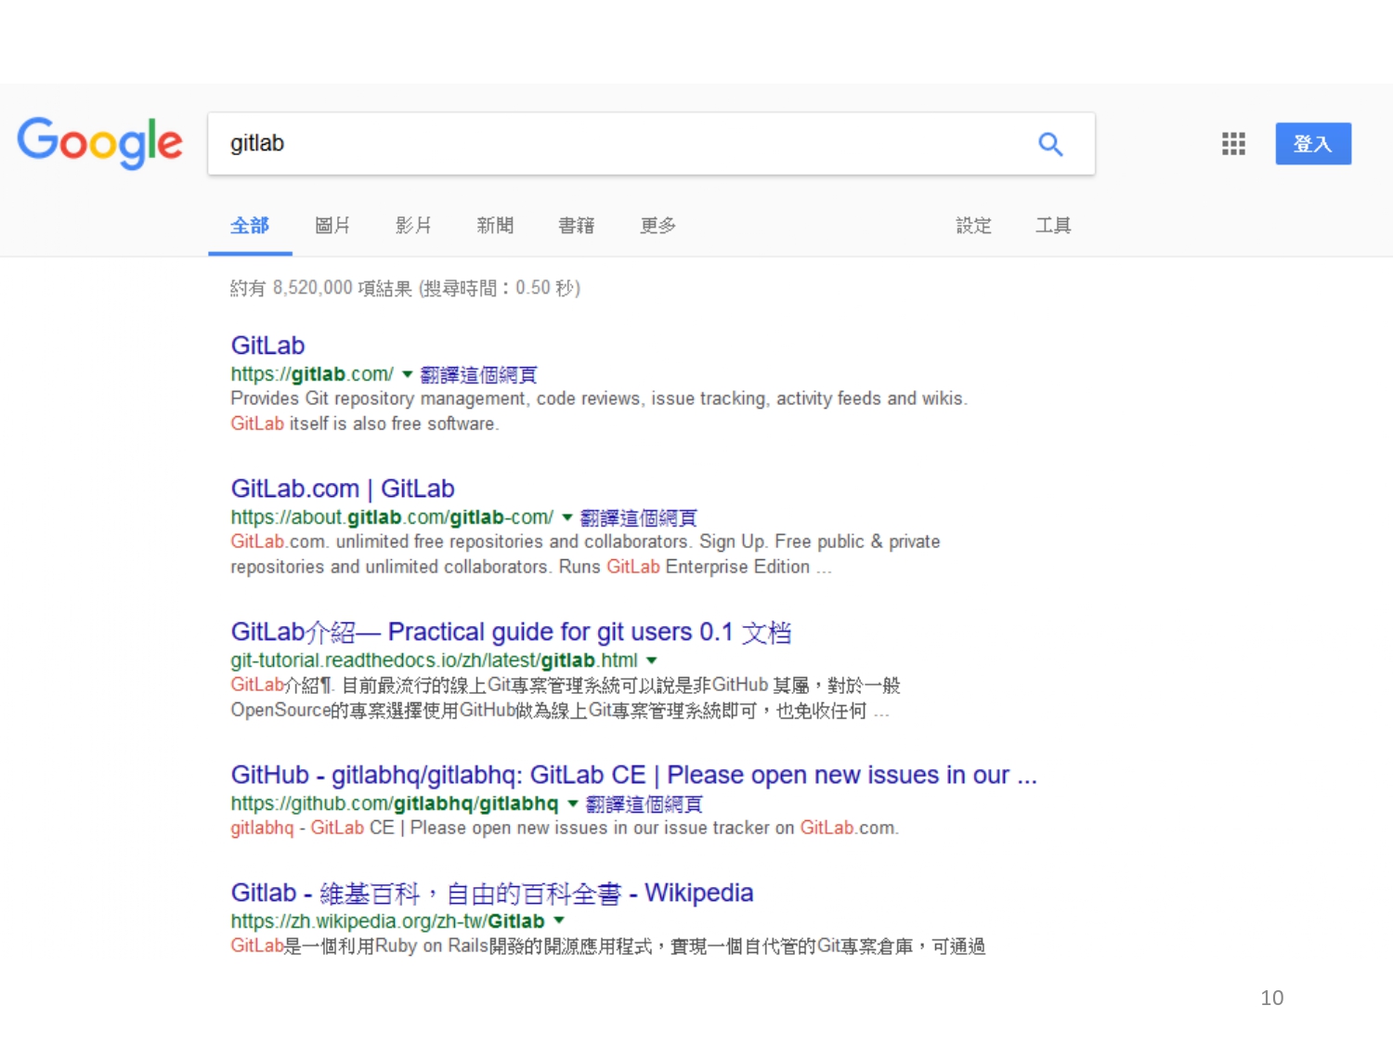Expand dropdown arrow next to https://gitlab.com/
The height and width of the screenshot is (1045, 1393).
click(407, 374)
